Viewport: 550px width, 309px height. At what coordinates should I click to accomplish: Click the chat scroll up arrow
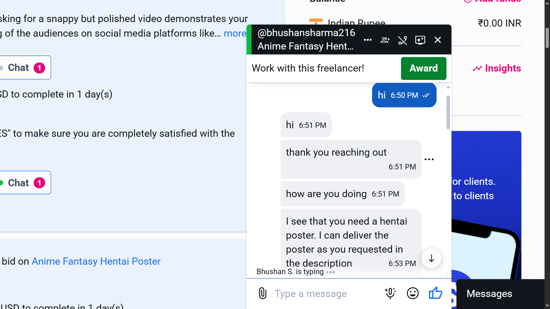click(x=448, y=87)
